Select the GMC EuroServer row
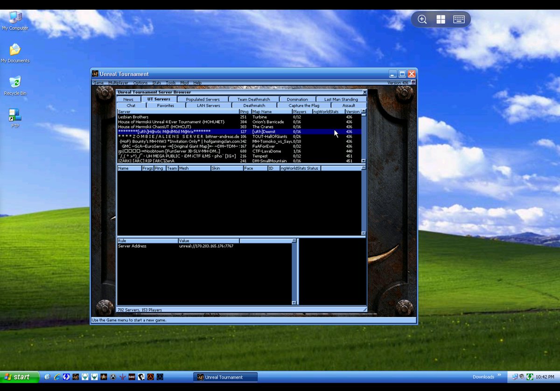560x391 pixels. coord(239,147)
